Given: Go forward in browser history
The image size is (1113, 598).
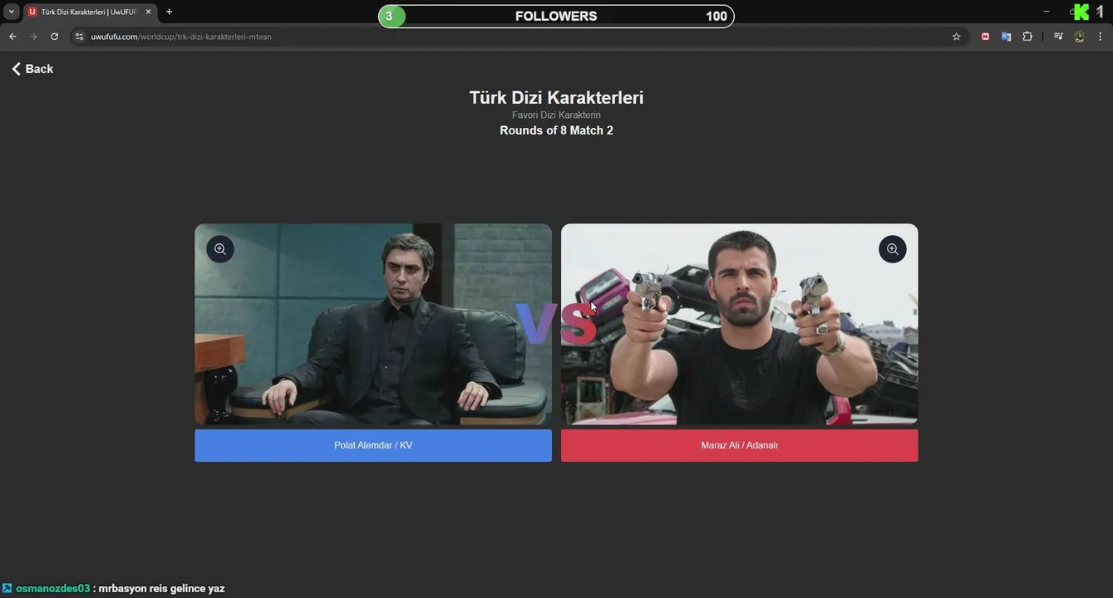Looking at the screenshot, I should 33,37.
